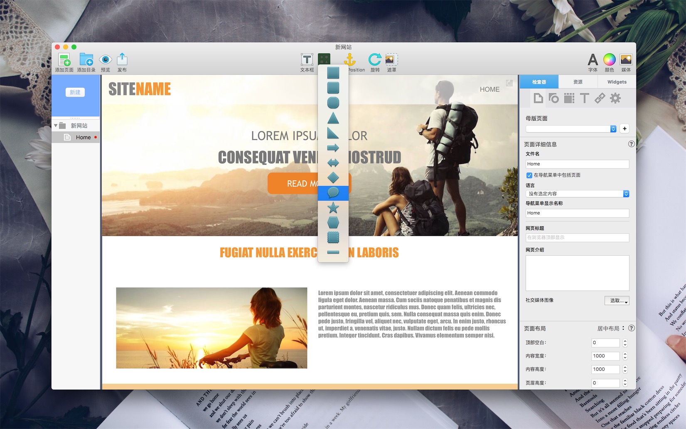Collapse the 新网站 folder disclosure triangle
Image resolution: width=686 pixels, height=429 pixels.
point(56,126)
